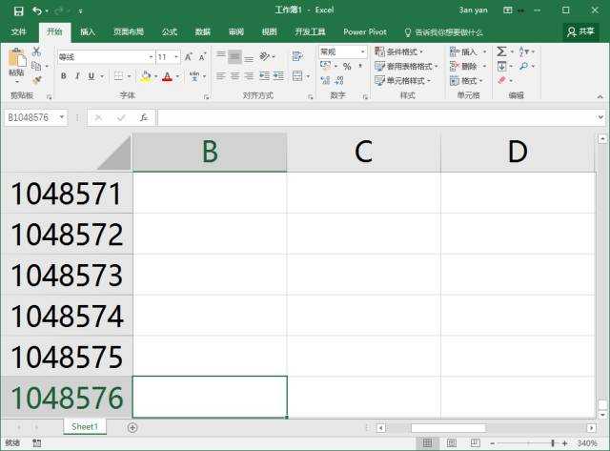Switch to Normal view in status bar

click(427, 442)
